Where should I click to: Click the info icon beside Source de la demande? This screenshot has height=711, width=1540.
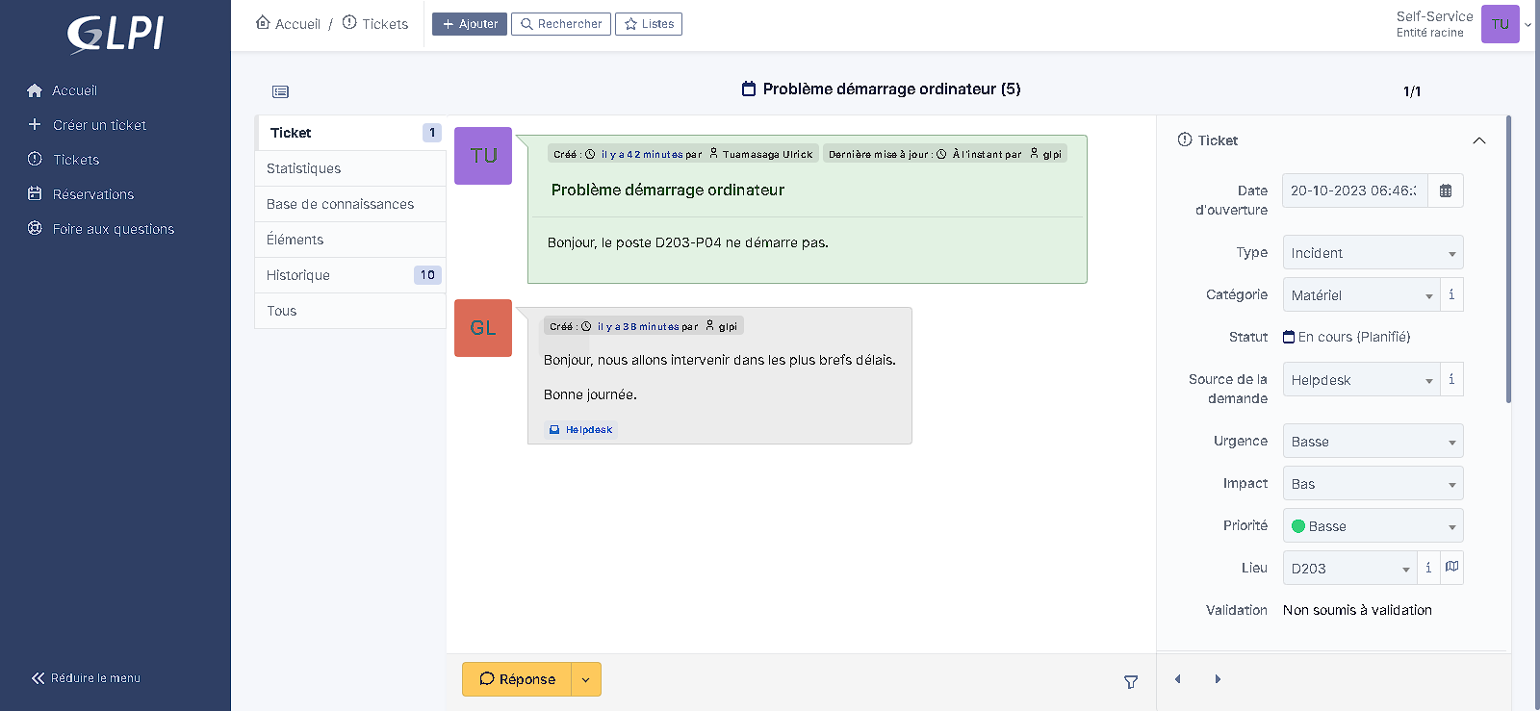(x=1451, y=379)
